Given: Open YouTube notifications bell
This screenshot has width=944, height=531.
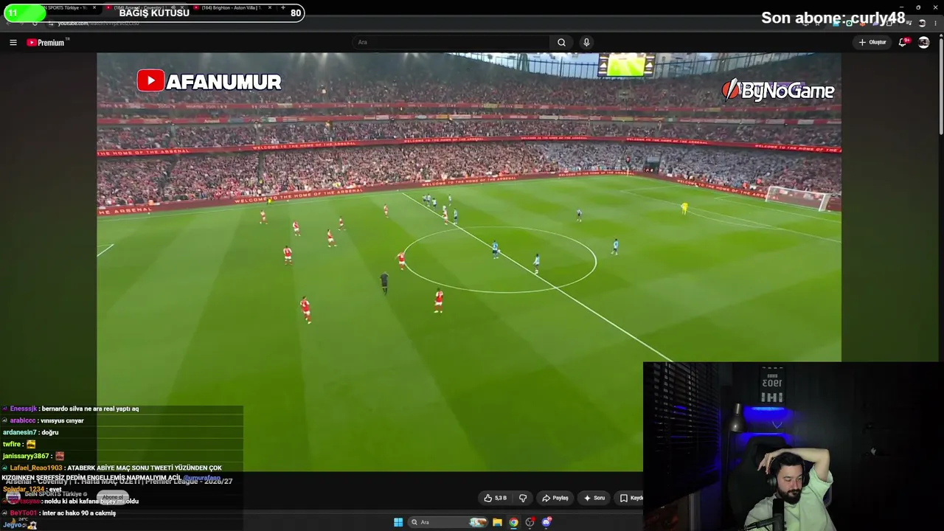Looking at the screenshot, I should [x=903, y=43].
